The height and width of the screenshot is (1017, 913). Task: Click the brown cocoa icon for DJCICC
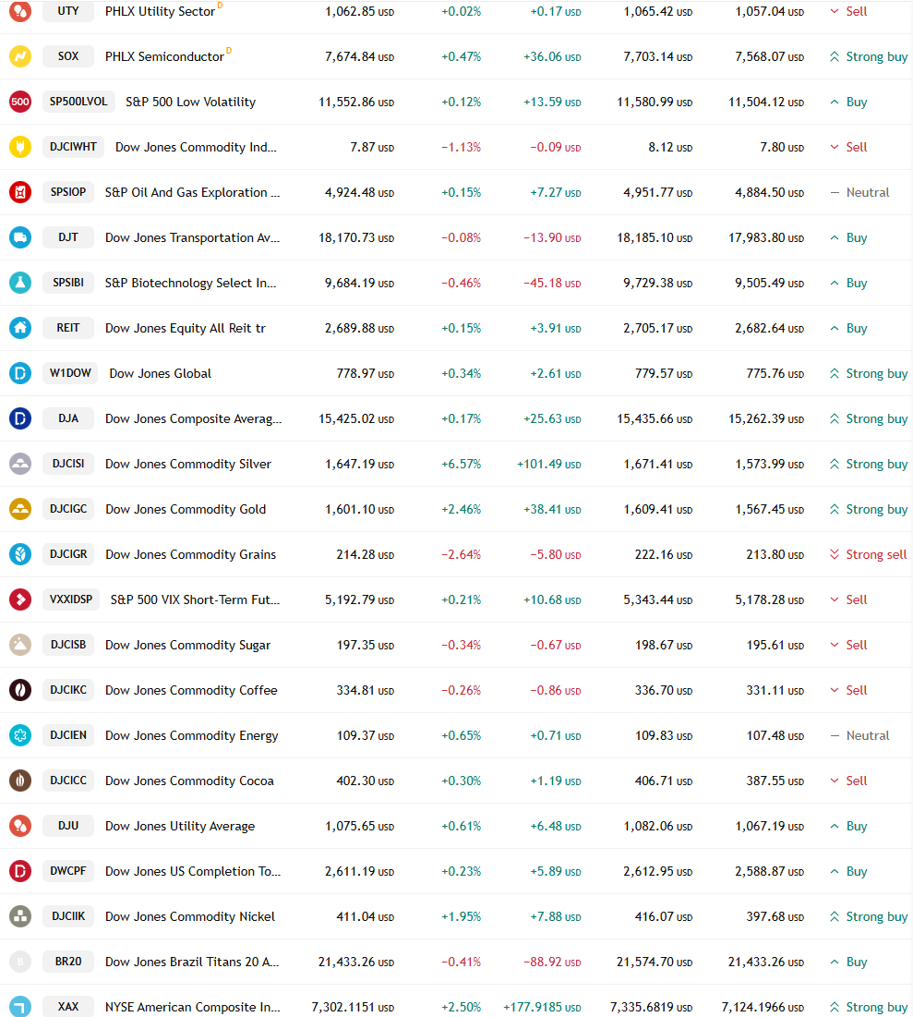tap(20, 781)
